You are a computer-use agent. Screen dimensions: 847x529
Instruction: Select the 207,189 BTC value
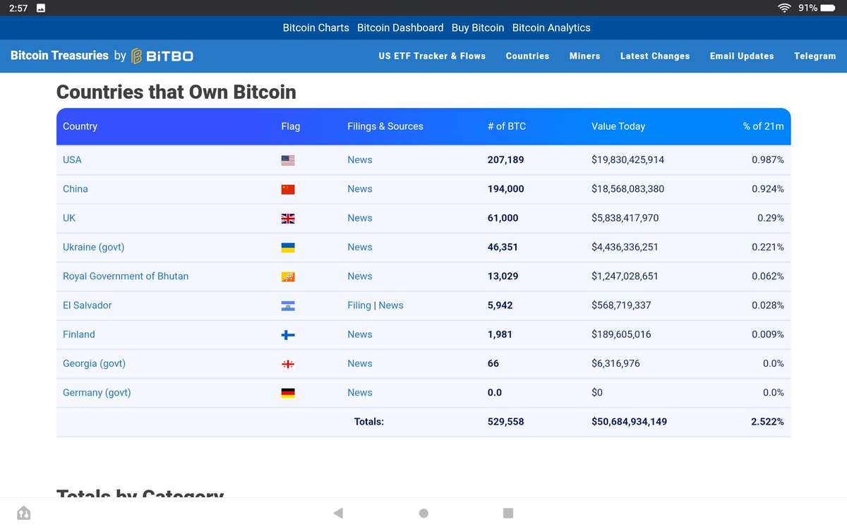pyautogui.click(x=506, y=160)
